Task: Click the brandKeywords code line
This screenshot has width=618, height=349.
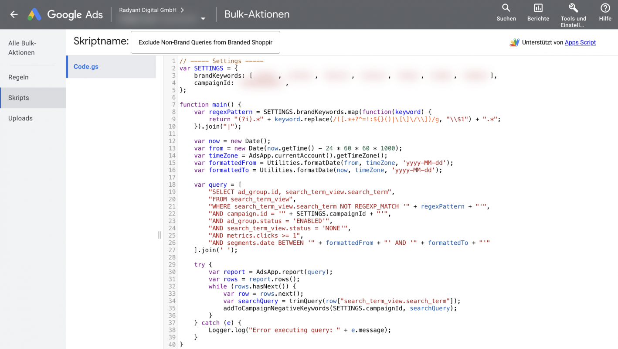Action: (346, 75)
